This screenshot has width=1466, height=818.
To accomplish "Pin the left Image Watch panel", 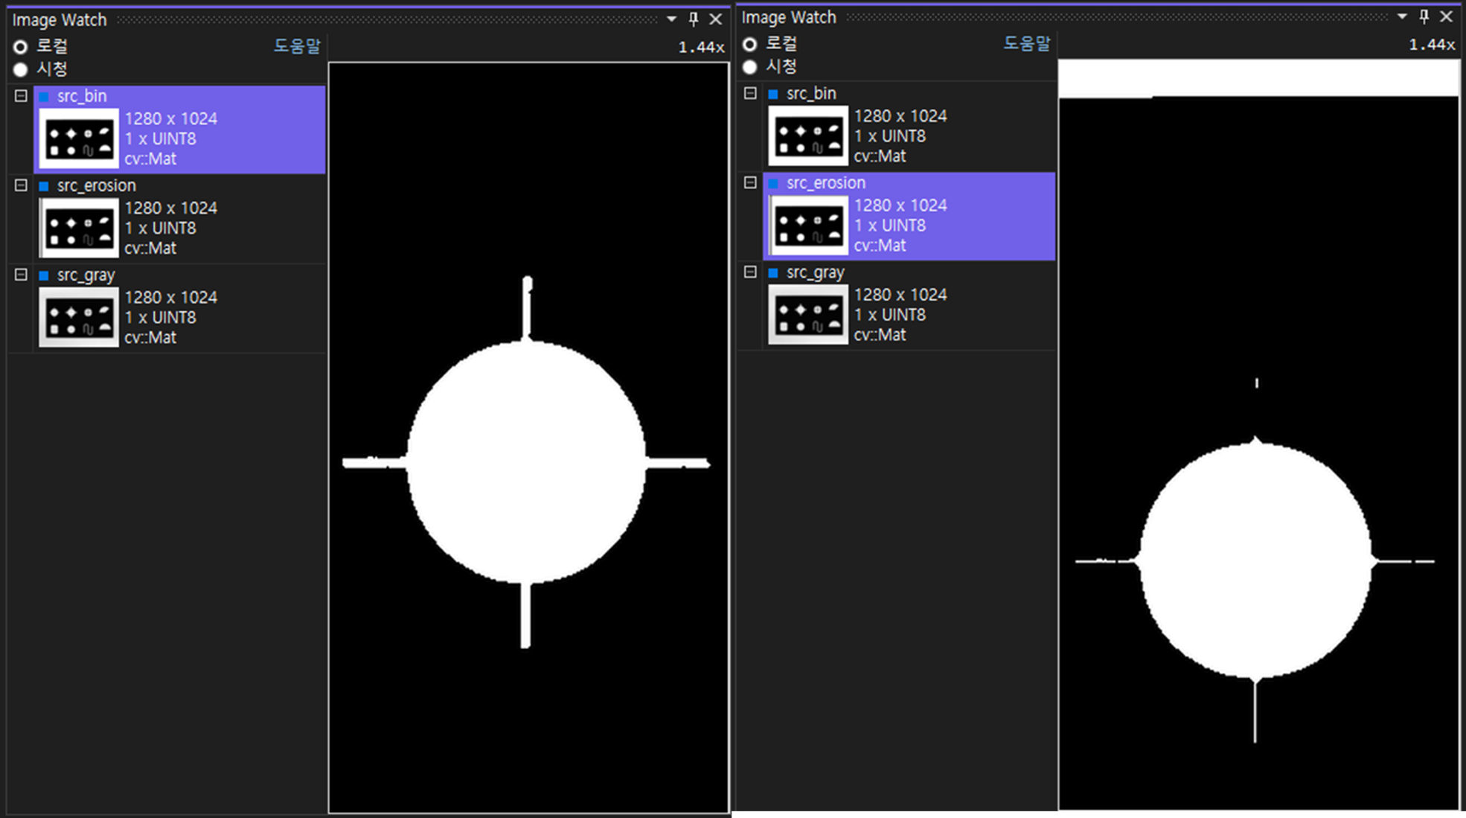I will tap(693, 19).
